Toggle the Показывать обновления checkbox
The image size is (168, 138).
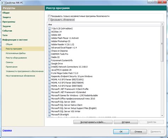click(x=49, y=20)
